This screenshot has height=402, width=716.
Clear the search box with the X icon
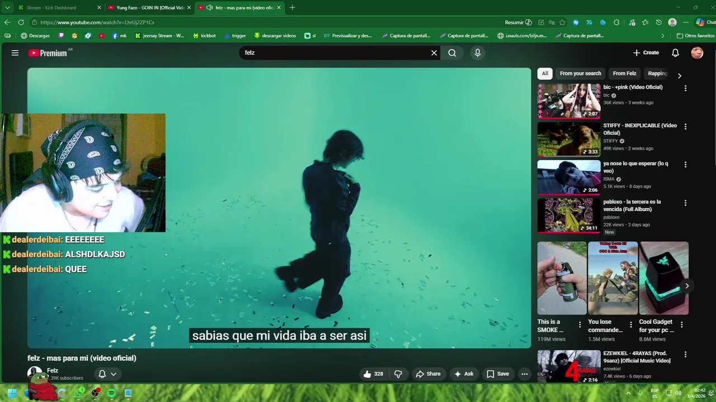434,53
